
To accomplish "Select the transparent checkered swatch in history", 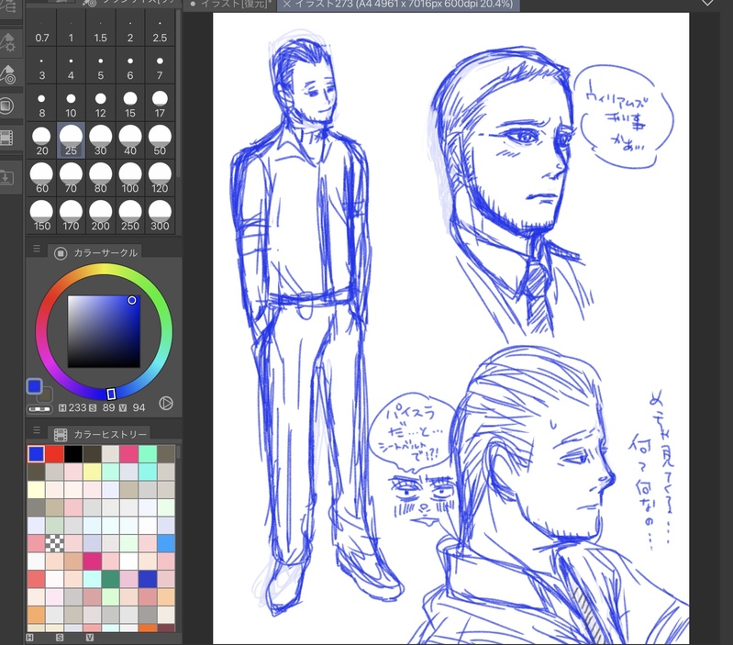I will point(55,543).
